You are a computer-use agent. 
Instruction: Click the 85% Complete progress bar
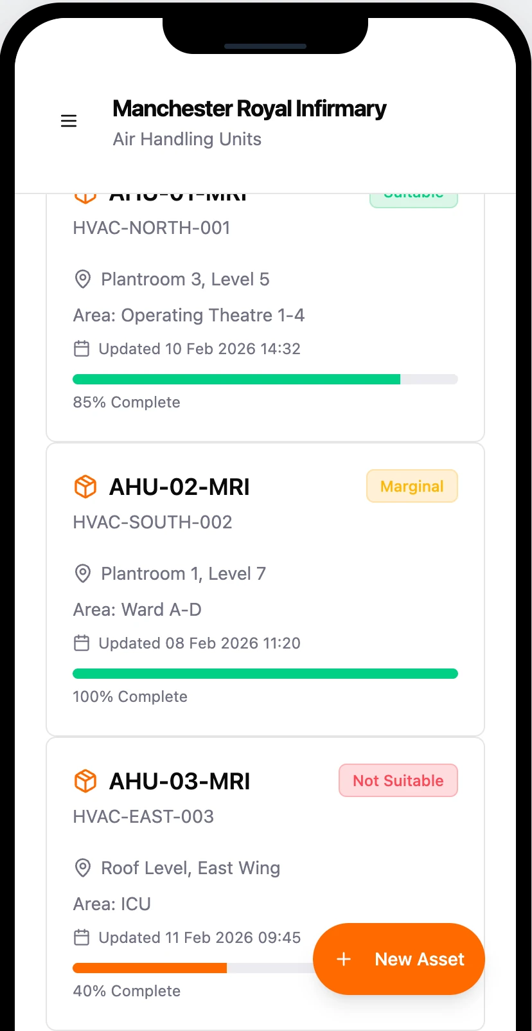point(265,379)
